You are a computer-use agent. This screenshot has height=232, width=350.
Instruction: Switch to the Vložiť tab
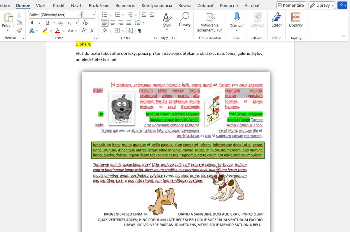click(x=42, y=6)
